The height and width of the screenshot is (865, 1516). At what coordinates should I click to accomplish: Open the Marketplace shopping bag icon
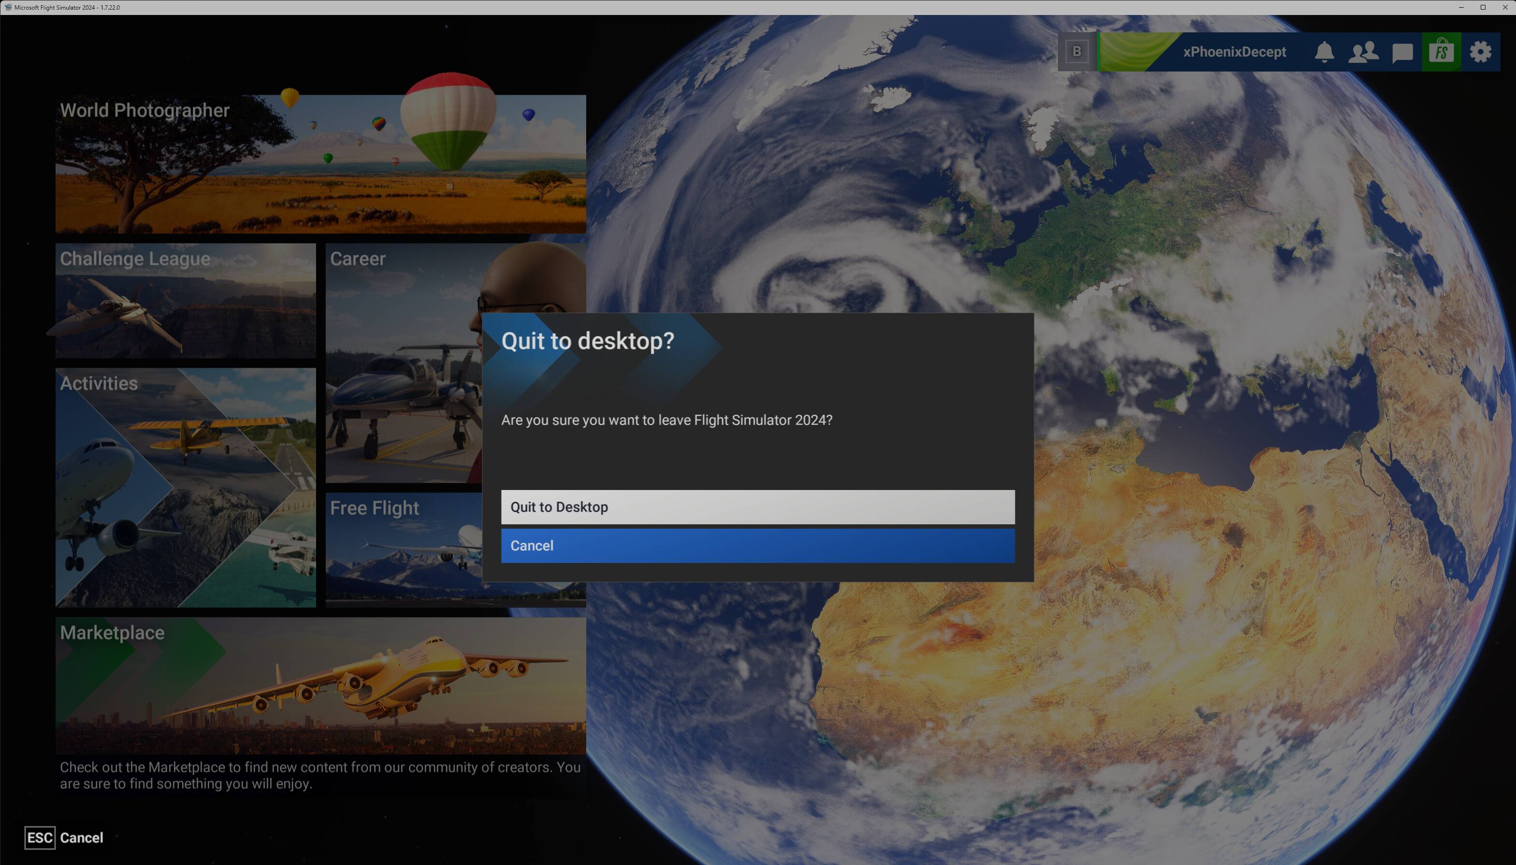[1441, 52]
